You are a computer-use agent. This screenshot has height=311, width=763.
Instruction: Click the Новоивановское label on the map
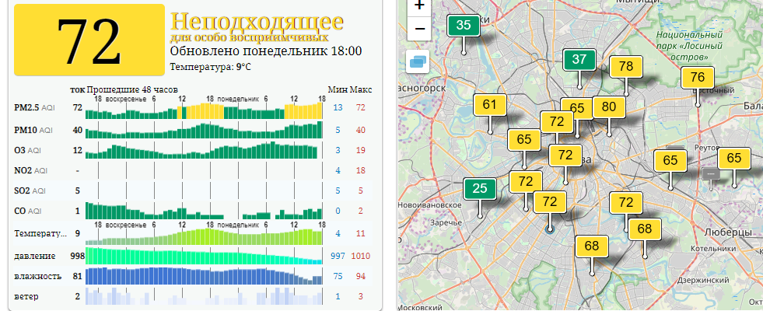[429, 205]
